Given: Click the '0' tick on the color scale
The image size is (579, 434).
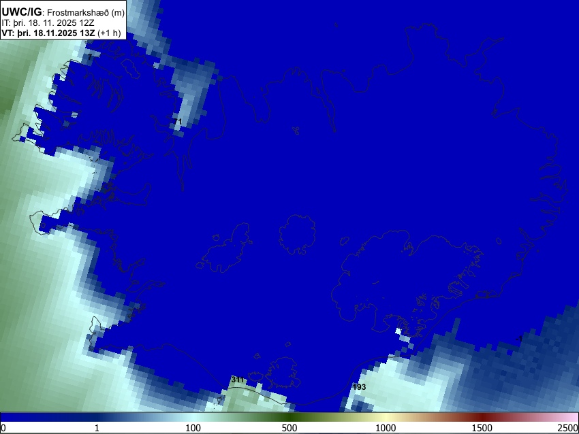Looking at the screenshot, I should 3,428.
